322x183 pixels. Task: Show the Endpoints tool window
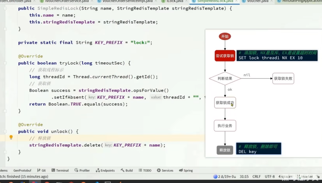click(105, 170)
